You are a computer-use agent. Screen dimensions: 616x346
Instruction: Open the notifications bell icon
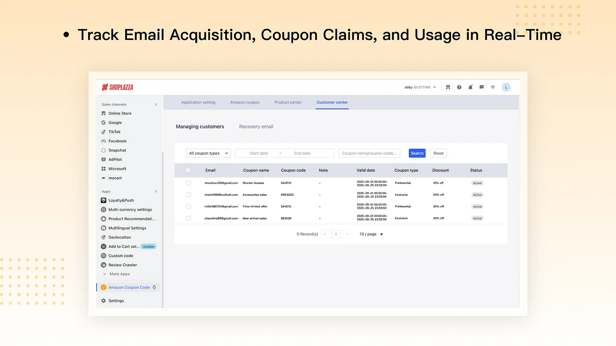click(x=470, y=87)
